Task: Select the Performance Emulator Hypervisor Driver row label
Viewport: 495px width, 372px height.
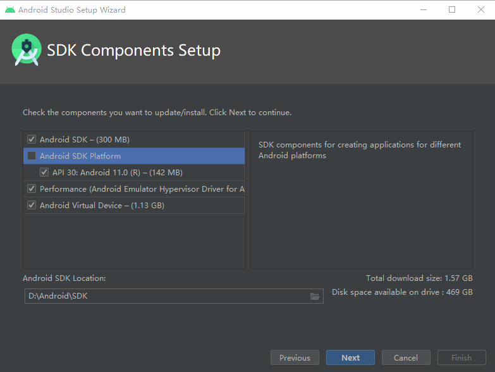Action: (x=142, y=189)
